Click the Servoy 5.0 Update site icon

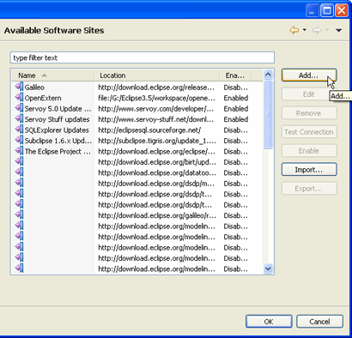pos(19,108)
